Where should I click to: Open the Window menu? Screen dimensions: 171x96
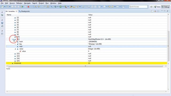click(x=53, y=3)
